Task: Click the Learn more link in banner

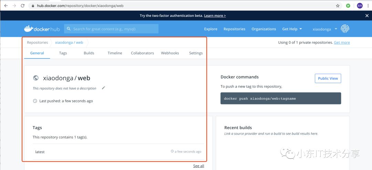Action: [215, 15]
